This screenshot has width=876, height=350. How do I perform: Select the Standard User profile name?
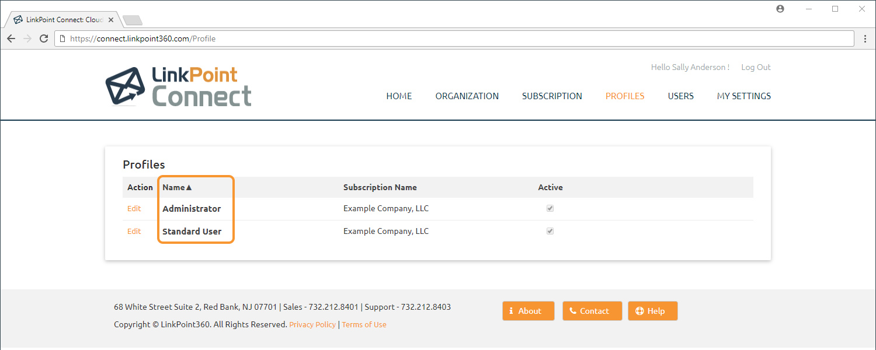(192, 231)
